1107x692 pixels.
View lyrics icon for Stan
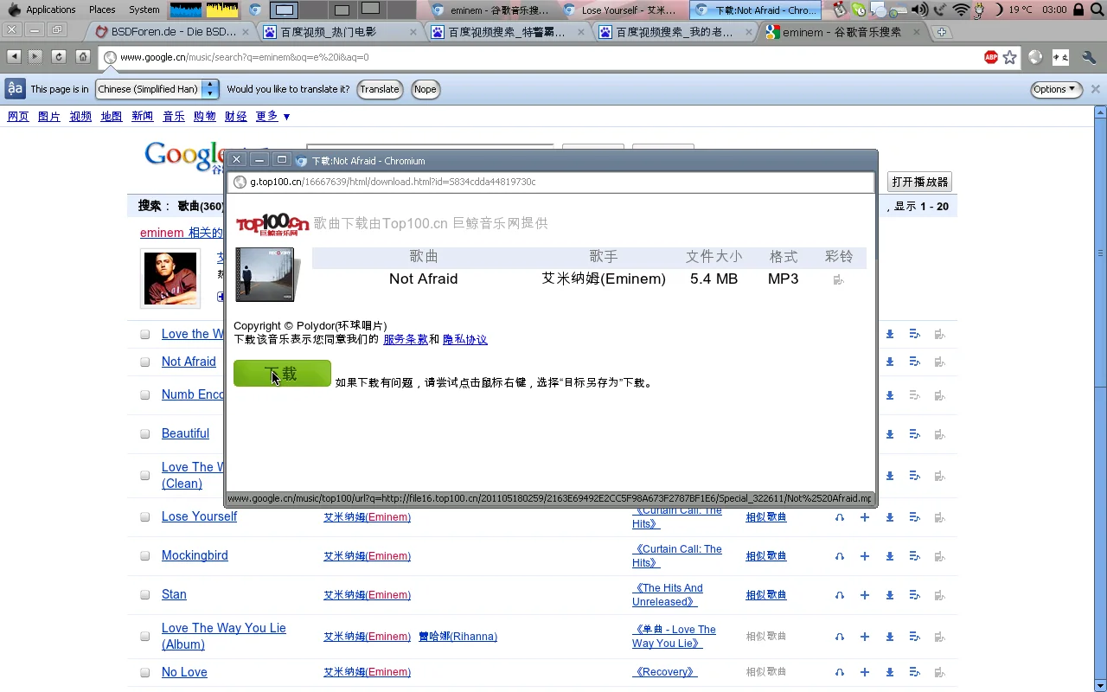click(914, 595)
